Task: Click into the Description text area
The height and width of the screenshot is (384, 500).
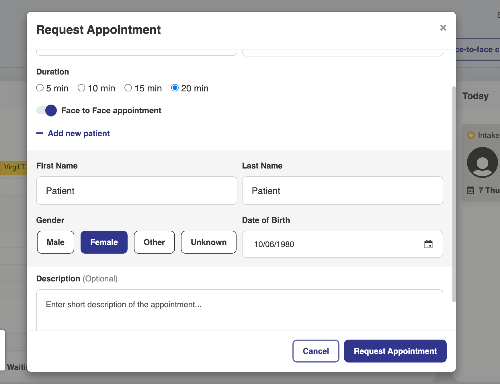Action: click(x=239, y=309)
